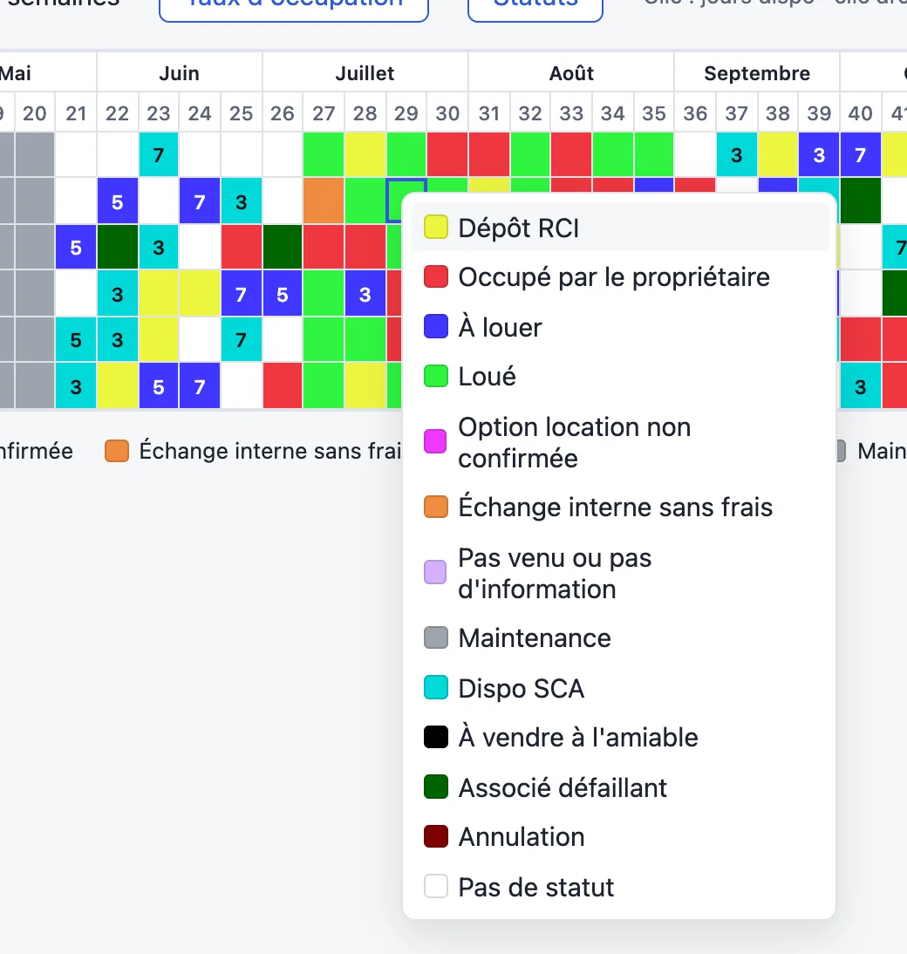Choose Pas venu ou pas d'information
Image resolution: width=907 pixels, height=954 pixels.
620,573
